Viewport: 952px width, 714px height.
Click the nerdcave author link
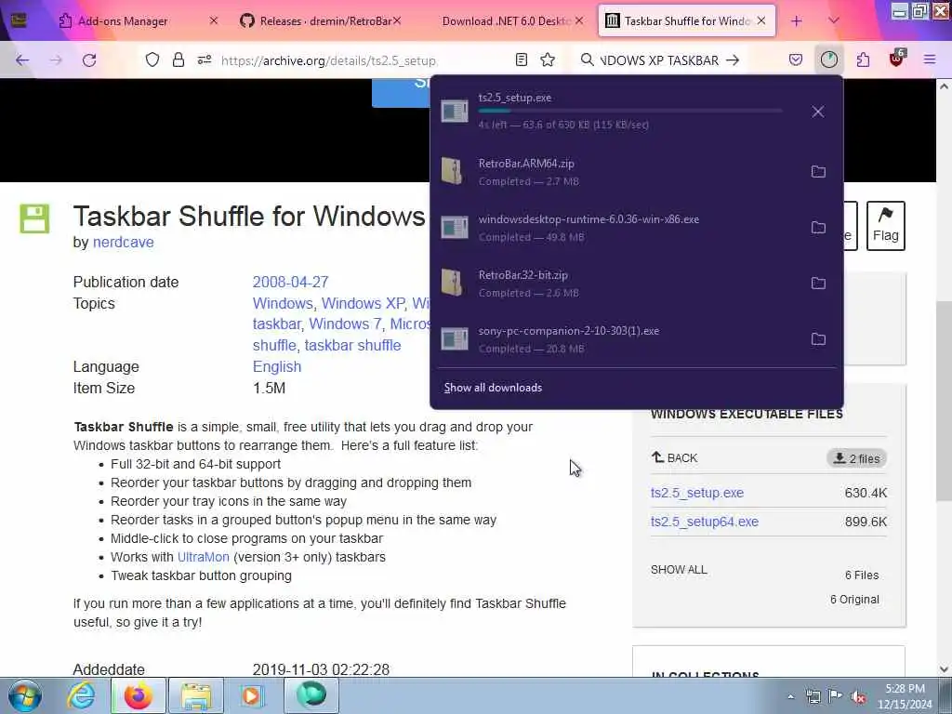pyautogui.click(x=124, y=243)
